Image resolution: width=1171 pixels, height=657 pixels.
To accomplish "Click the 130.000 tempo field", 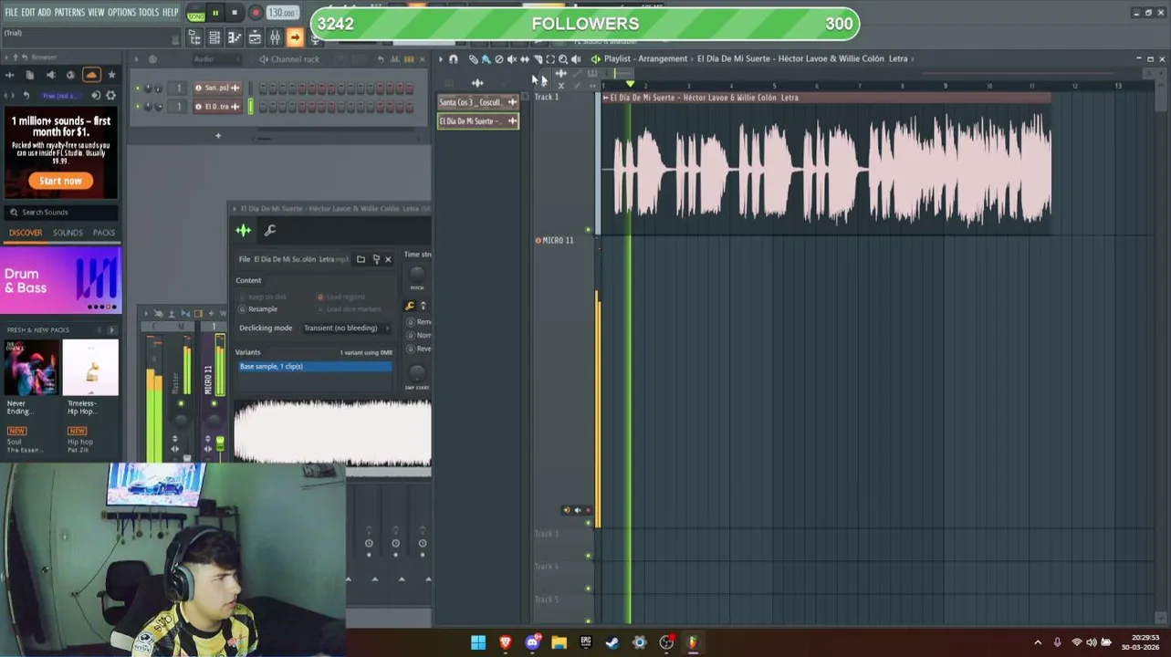I will pyautogui.click(x=282, y=14).
